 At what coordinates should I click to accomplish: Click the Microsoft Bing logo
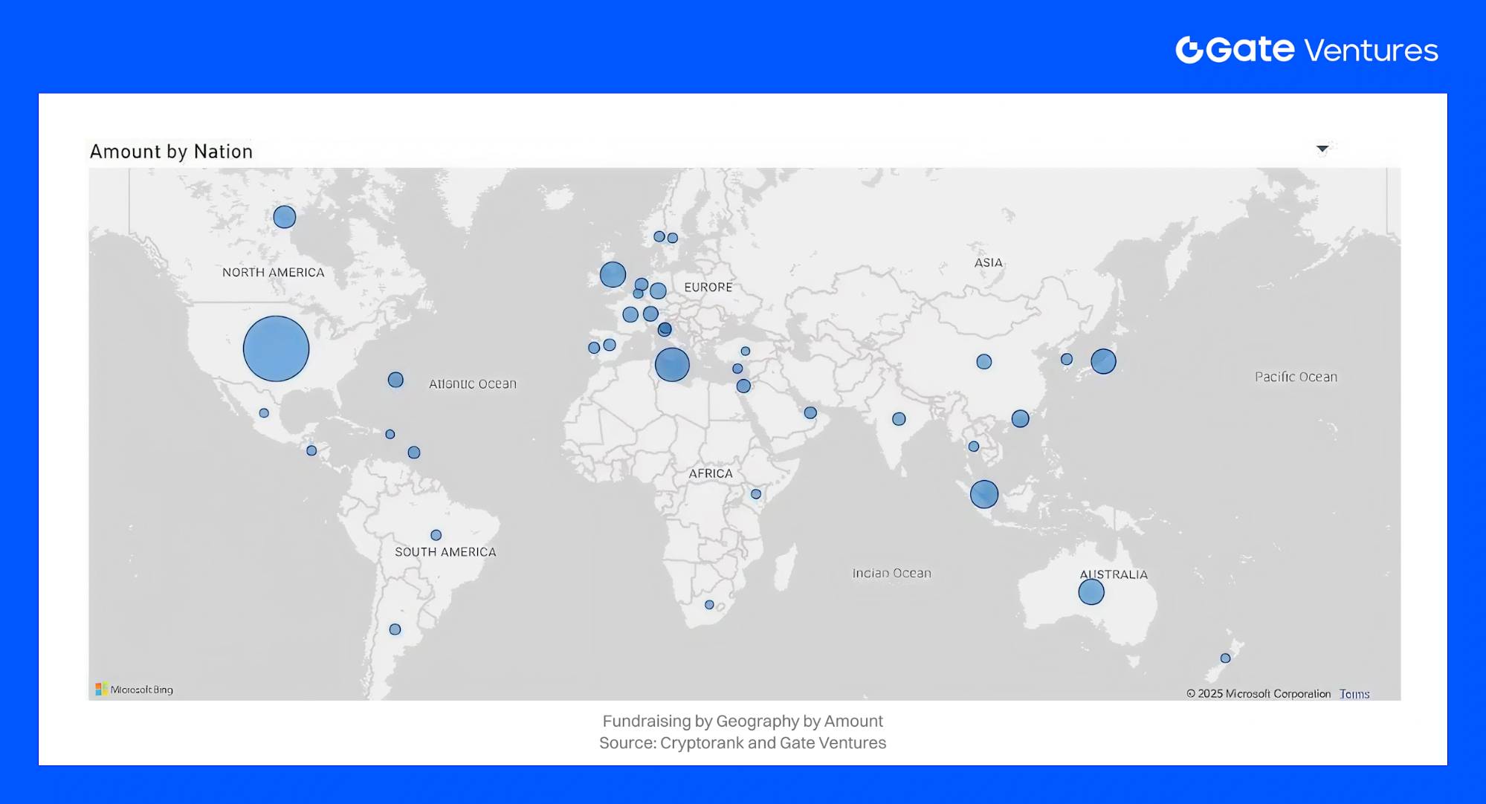click(135, 690)
